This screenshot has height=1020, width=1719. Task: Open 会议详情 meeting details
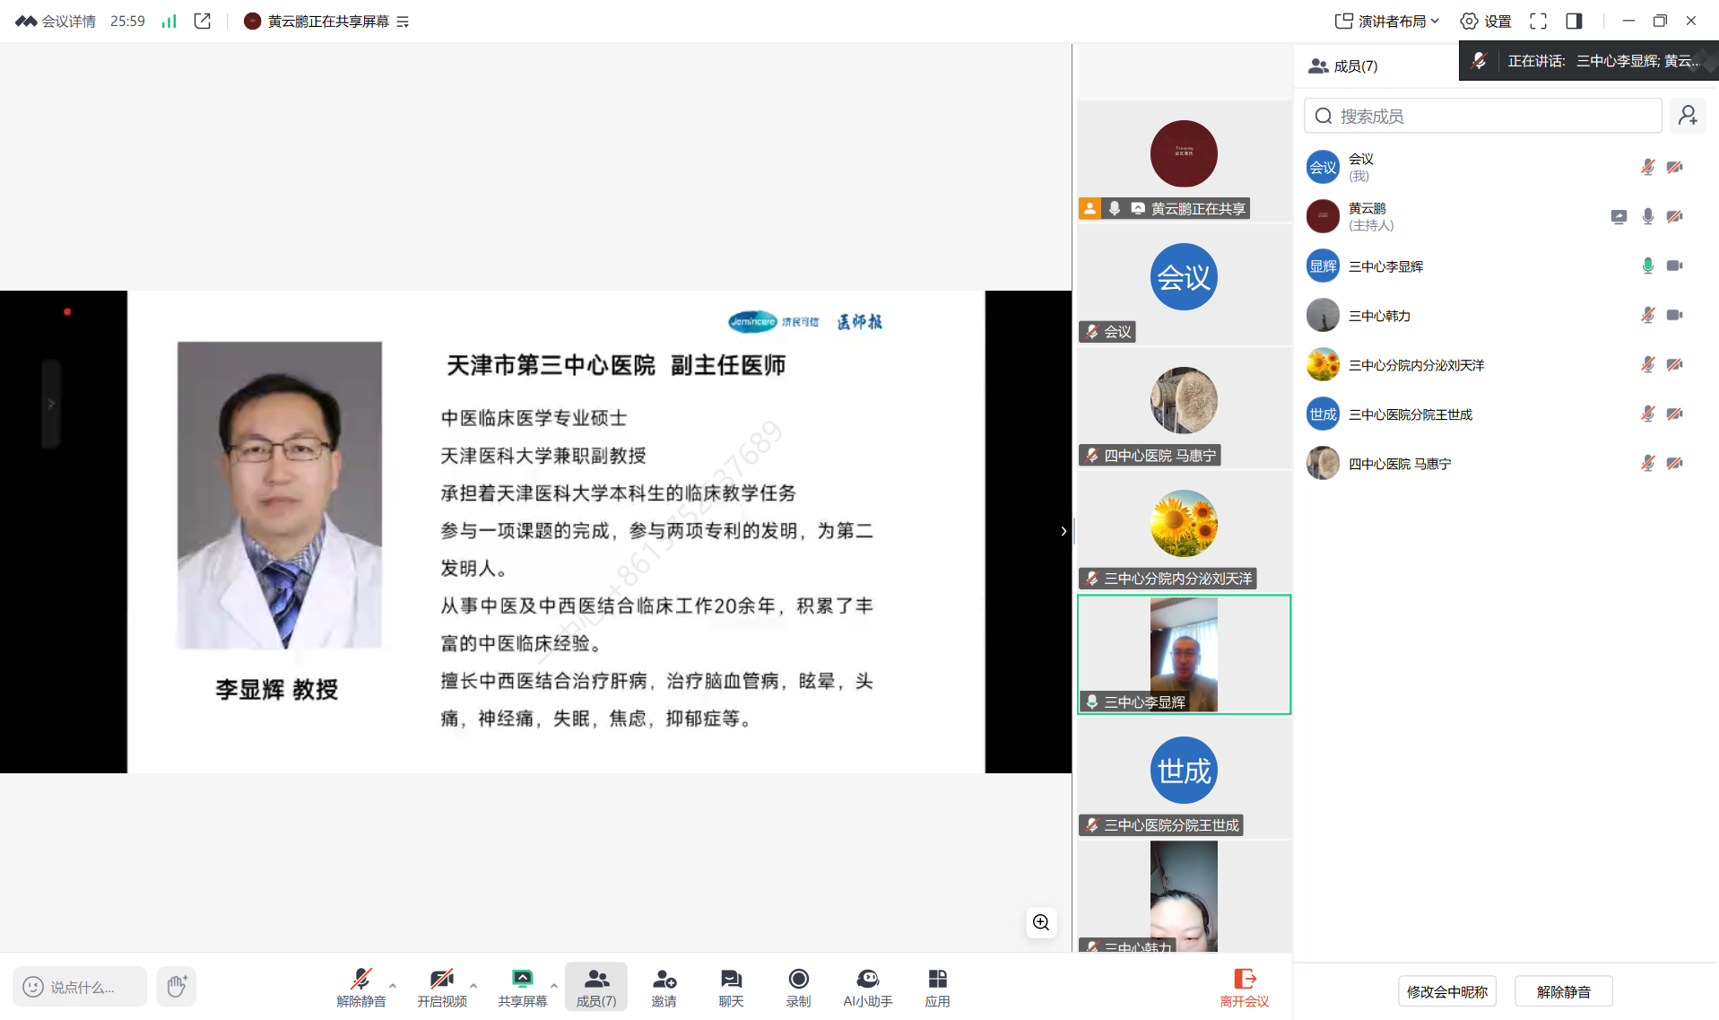coord(56,21)
